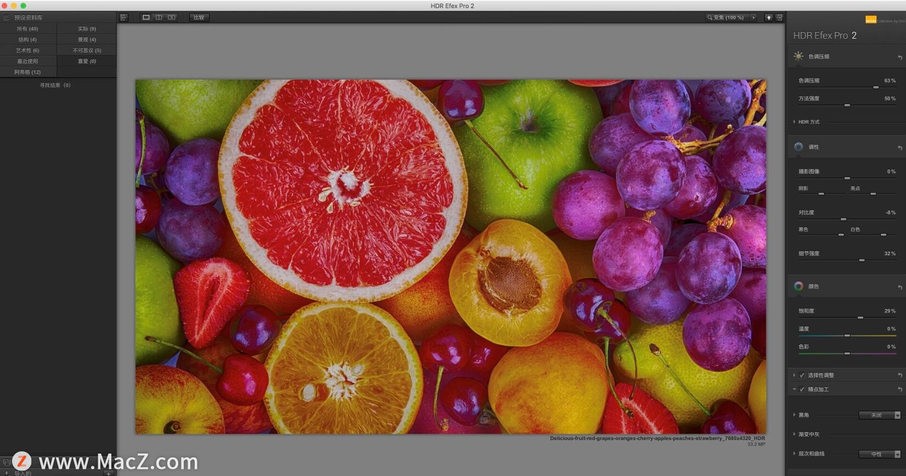Click the magnifier zoom icon

(710, 18)
